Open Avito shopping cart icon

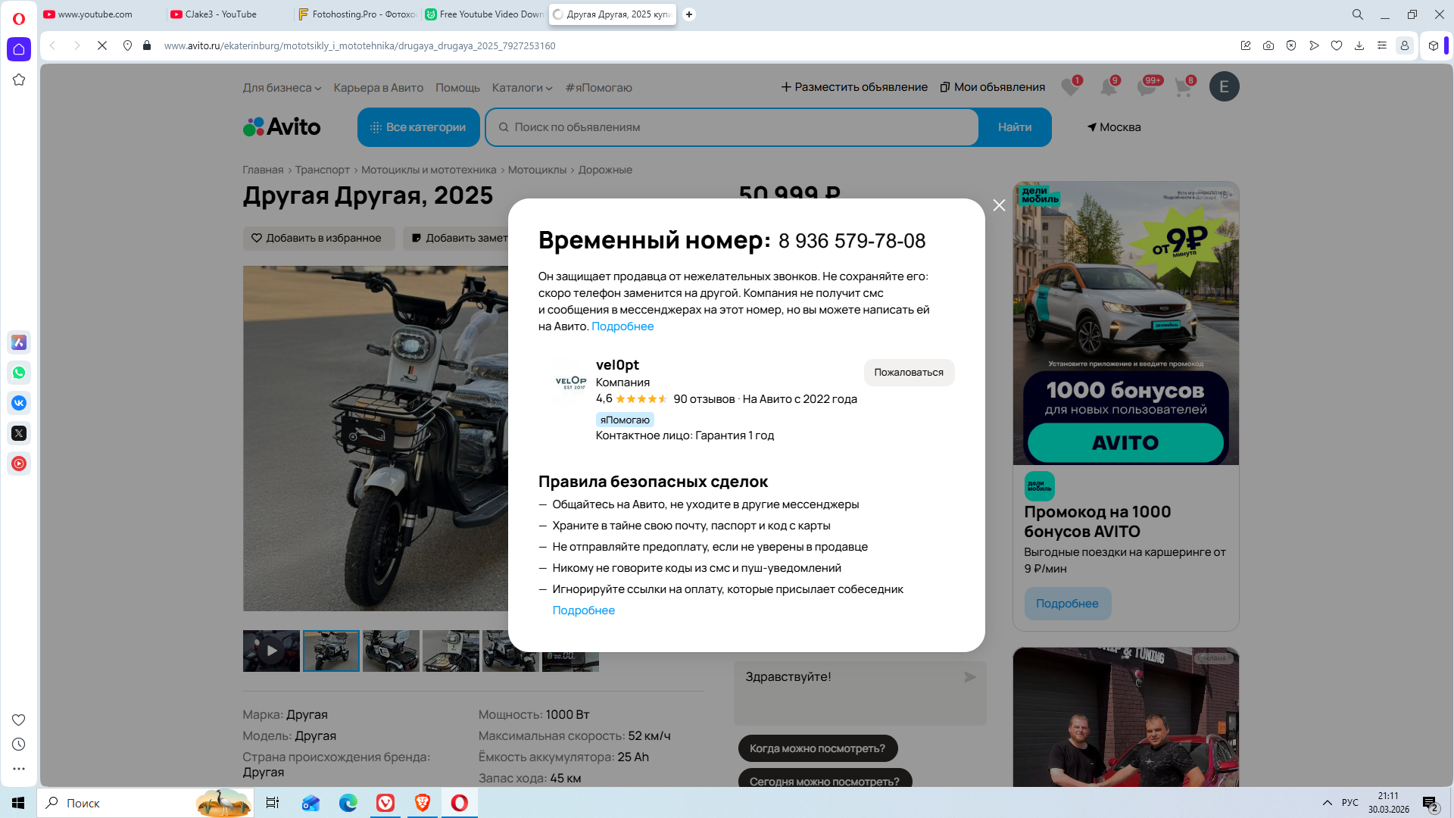click(x=1183, y=87)
